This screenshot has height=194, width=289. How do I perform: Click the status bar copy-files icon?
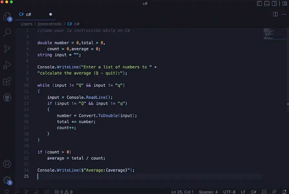click(6, 192)
